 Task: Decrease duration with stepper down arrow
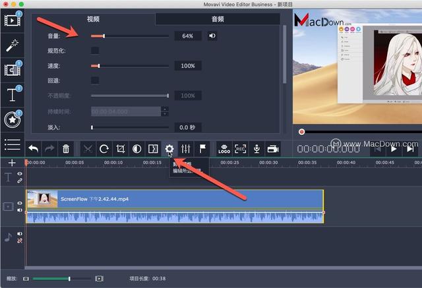coord(165,114)
